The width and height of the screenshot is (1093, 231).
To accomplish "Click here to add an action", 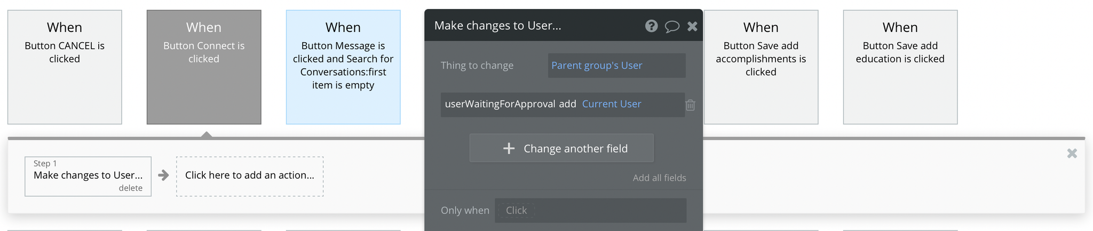I will pyautogui.click(x=249, y=176).
